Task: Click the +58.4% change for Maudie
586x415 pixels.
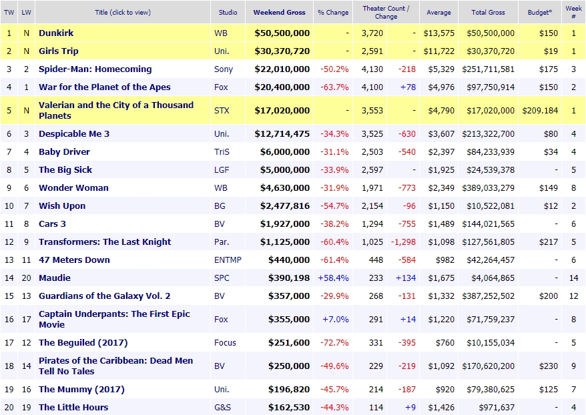Action: (333, 278)
